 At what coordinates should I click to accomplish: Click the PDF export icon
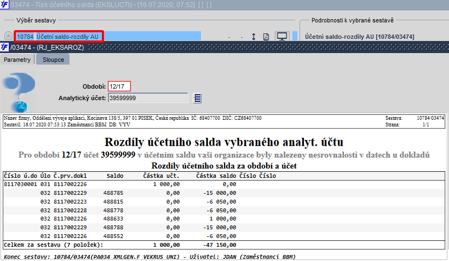point(266,37)
